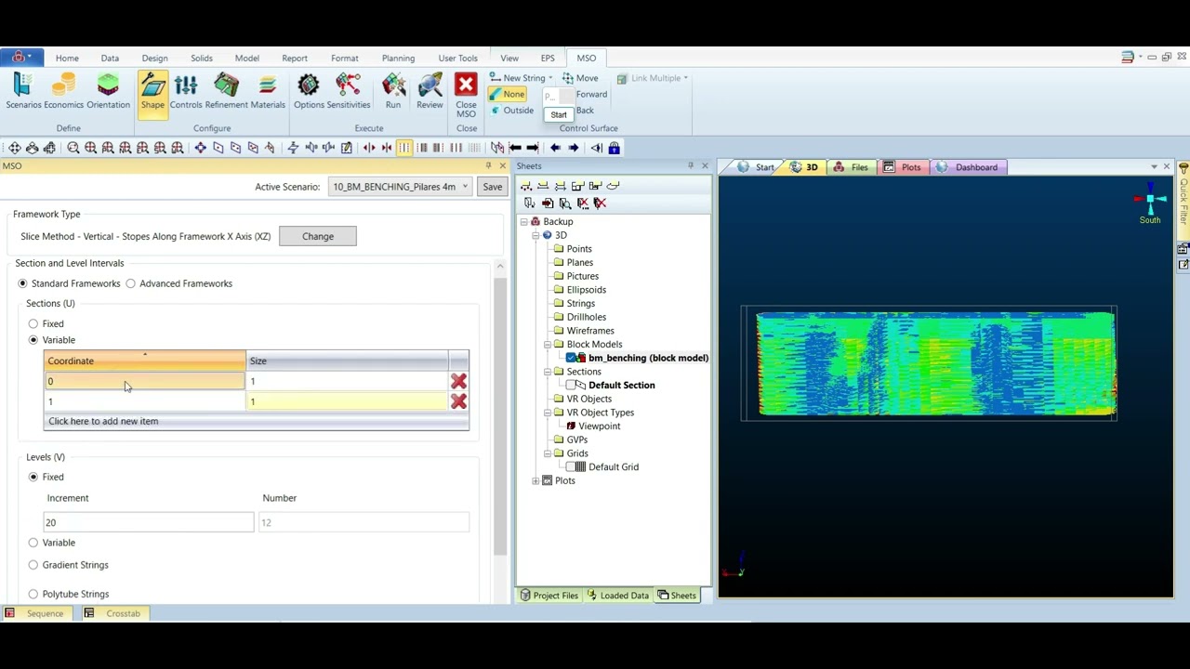Check the Default Grid visibility box

570,467
